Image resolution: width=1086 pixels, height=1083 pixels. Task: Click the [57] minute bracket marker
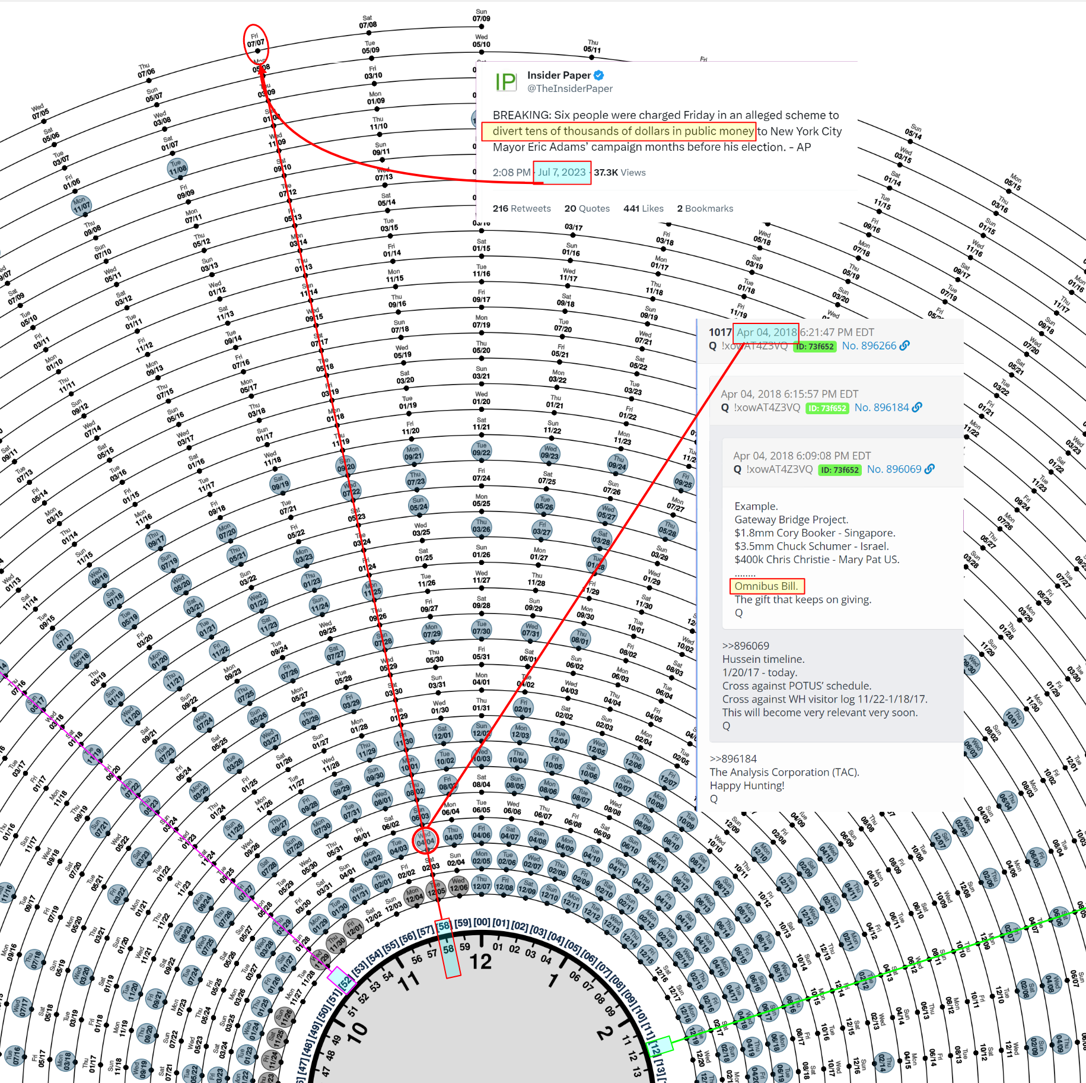[425, 930]
